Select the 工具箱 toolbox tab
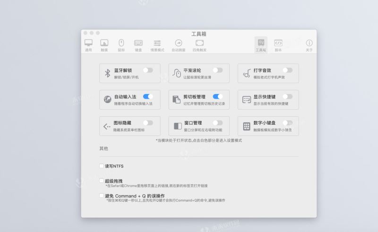378x232 pixels. [x=261, y=45]
